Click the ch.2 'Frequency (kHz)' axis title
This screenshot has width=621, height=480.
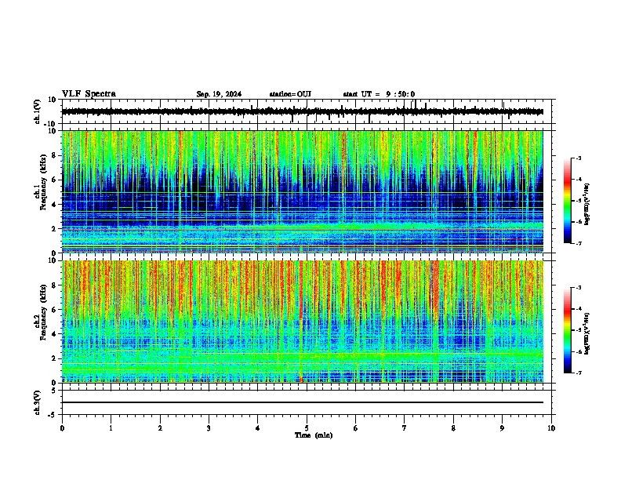tap(43, 312)
